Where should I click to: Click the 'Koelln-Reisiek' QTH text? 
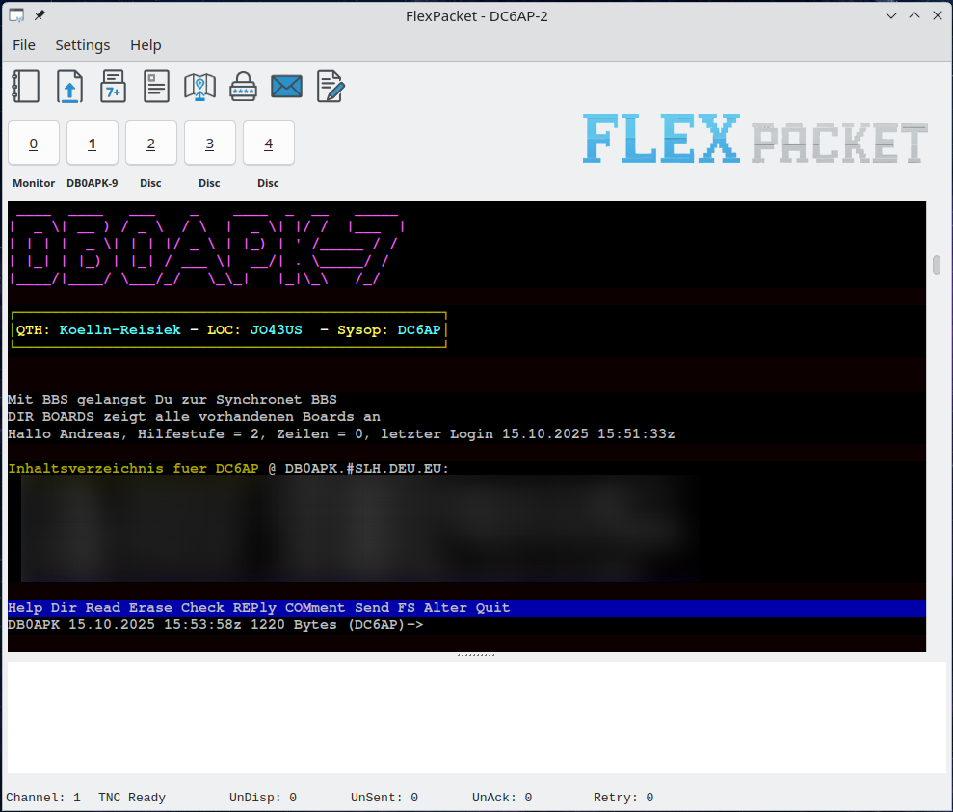point(120,329)
